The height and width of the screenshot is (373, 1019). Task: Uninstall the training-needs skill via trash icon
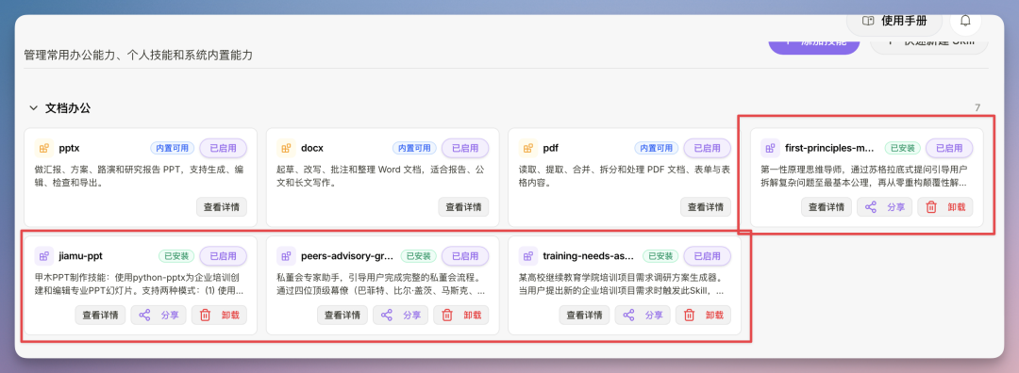[690, 316]
